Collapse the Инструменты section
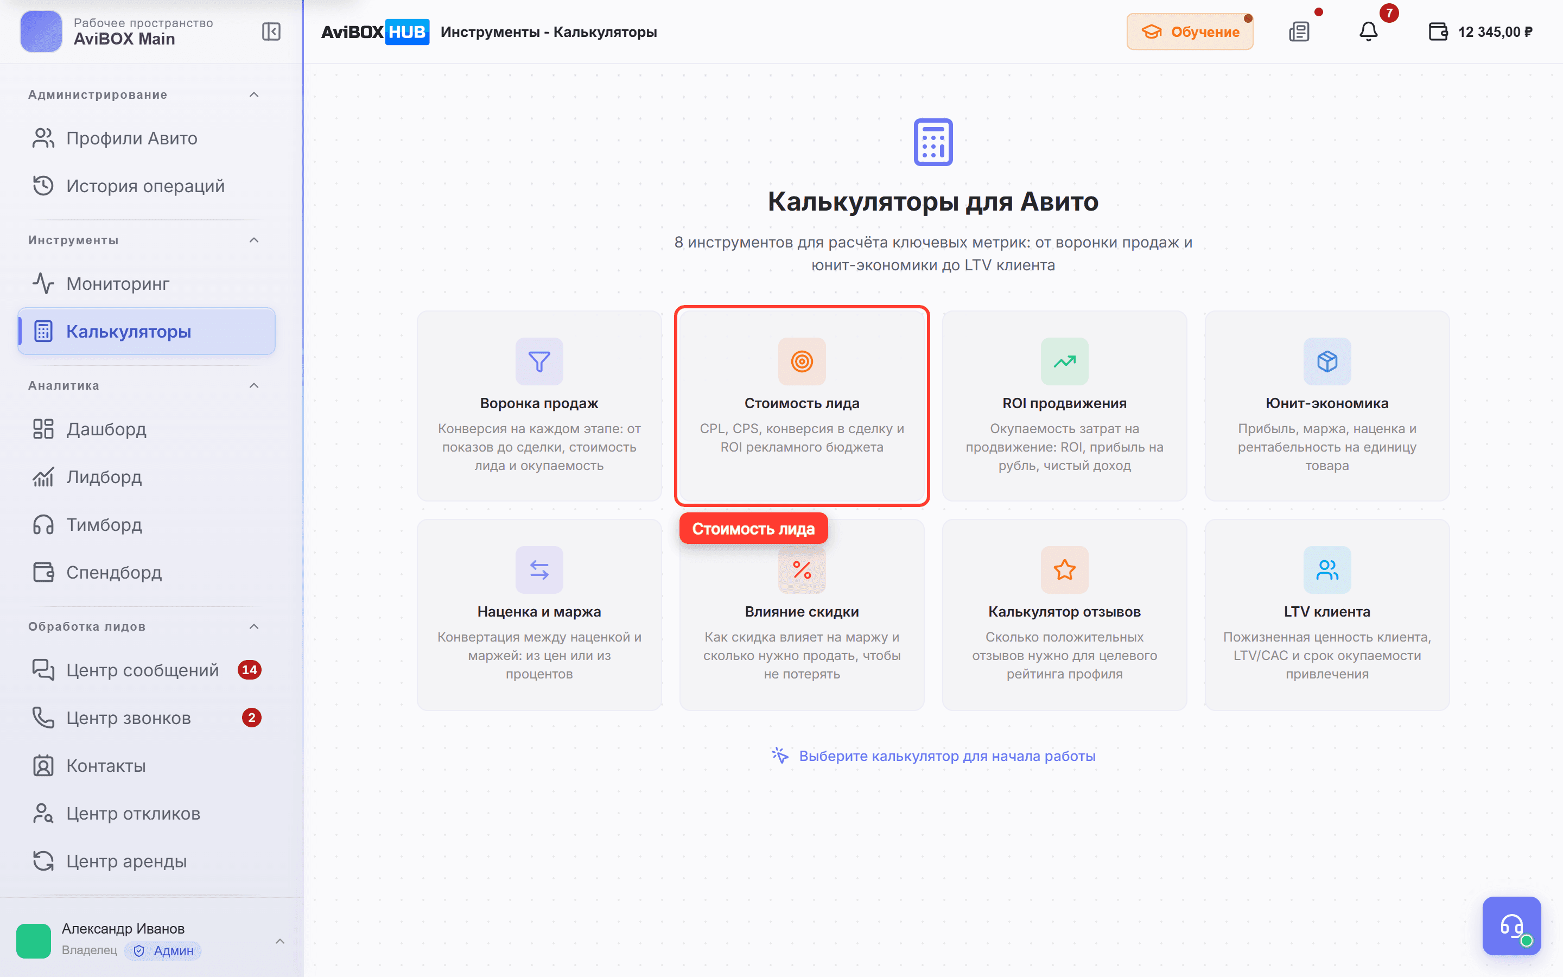1563x977 pixels. tap(254, 240)
